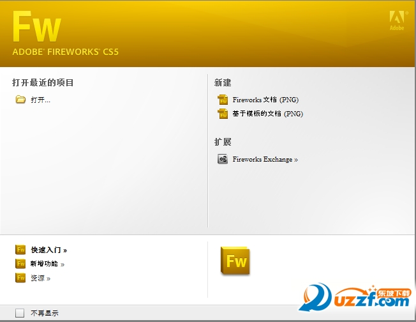Open the 快速入门 » link
Screen dimensions: 416x322
pos(49,250)
